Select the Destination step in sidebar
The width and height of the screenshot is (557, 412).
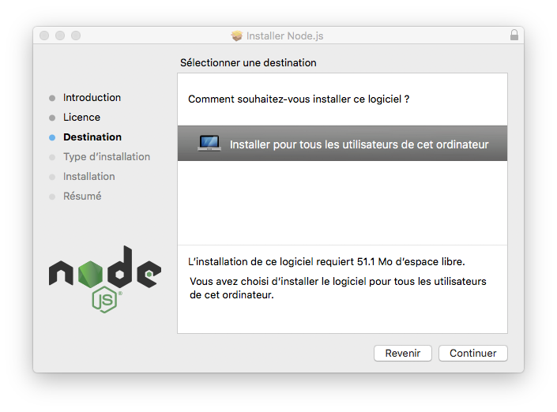coord(92,137)
